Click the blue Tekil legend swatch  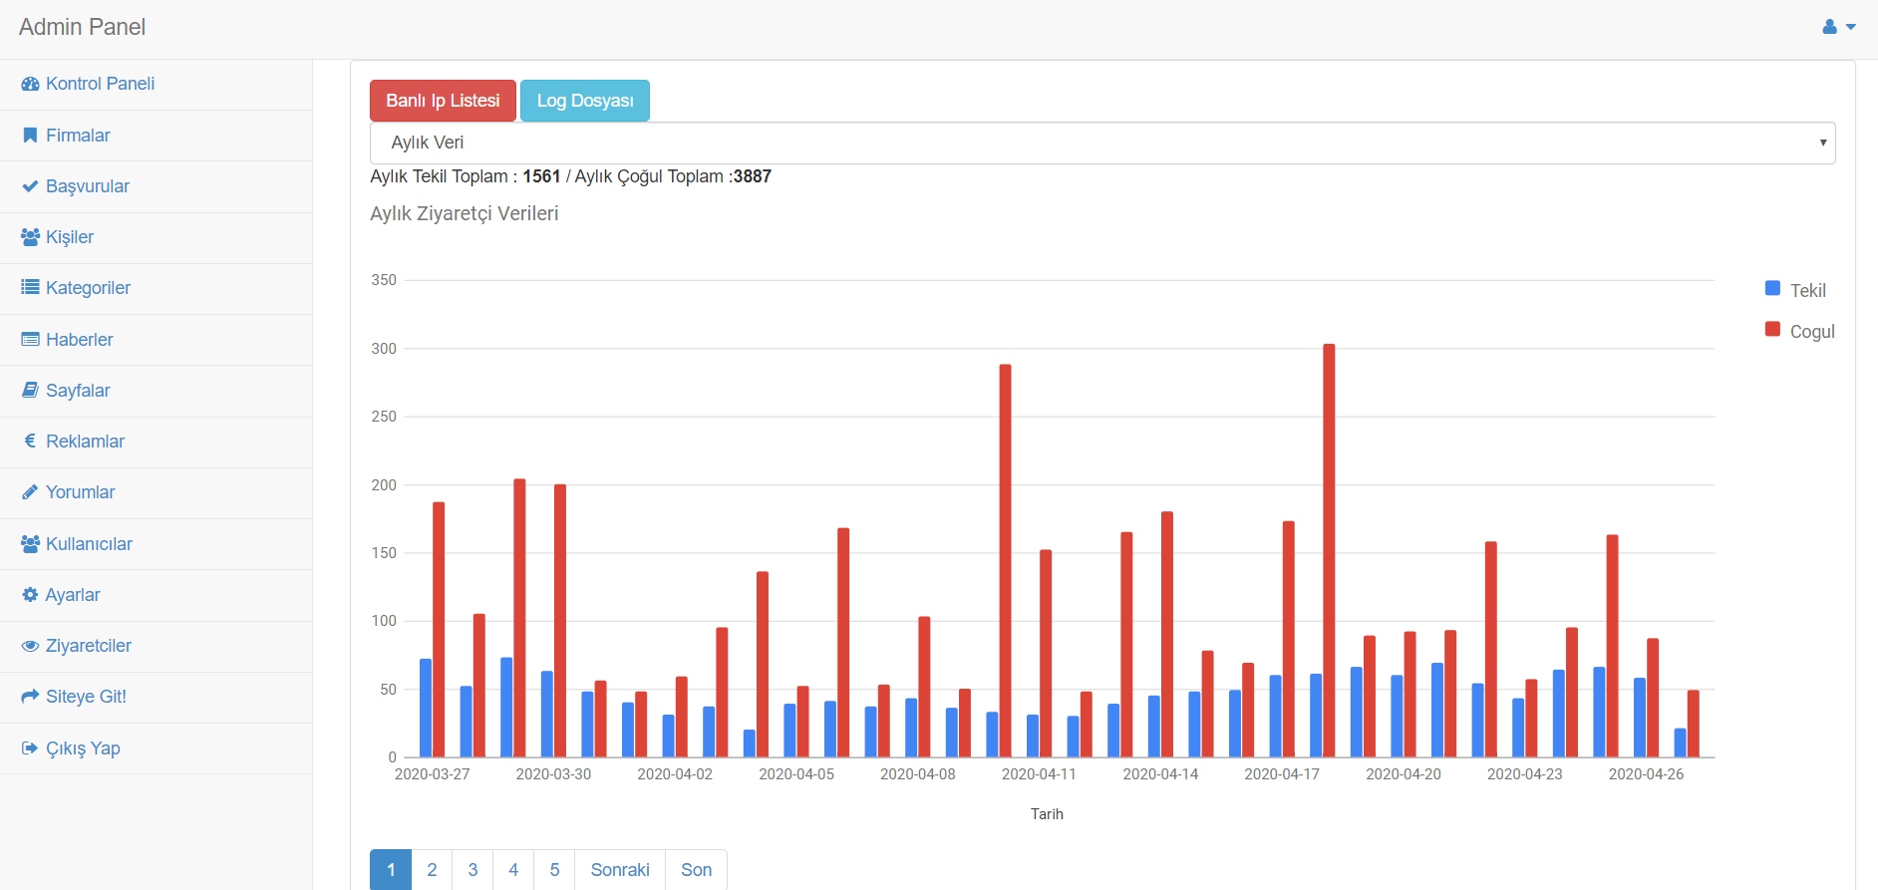1772,288
